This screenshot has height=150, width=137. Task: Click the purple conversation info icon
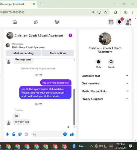tap(70, 35)
